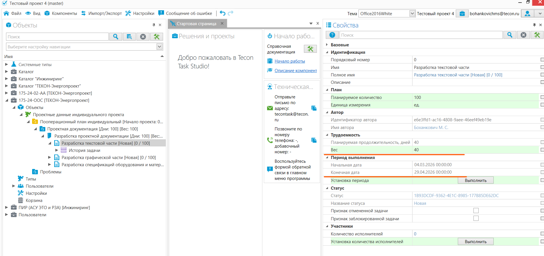Open the Начало работы link
Viewport: 544px width, 256px height.
290,61
